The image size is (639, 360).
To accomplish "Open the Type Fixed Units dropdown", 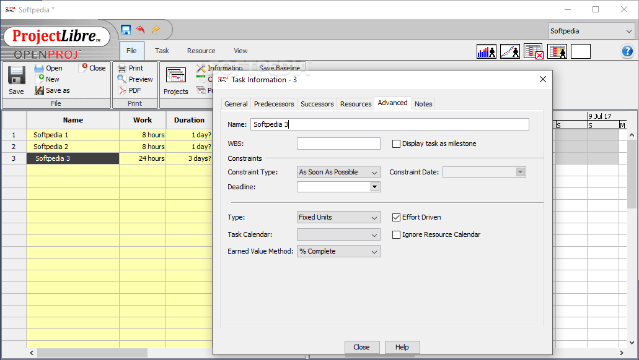I will 338,217.
